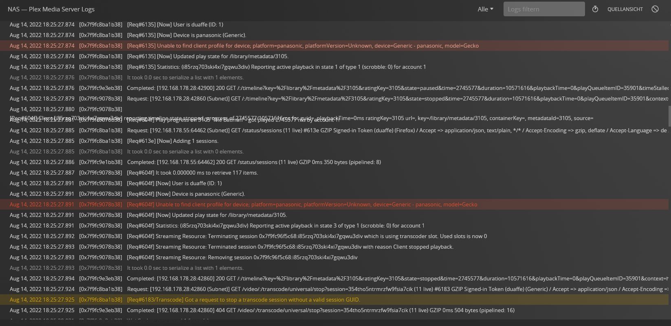671x326 pixels.
Task: Select red error row for Req#6135 client profile
Action: click(x=334, y=46)
